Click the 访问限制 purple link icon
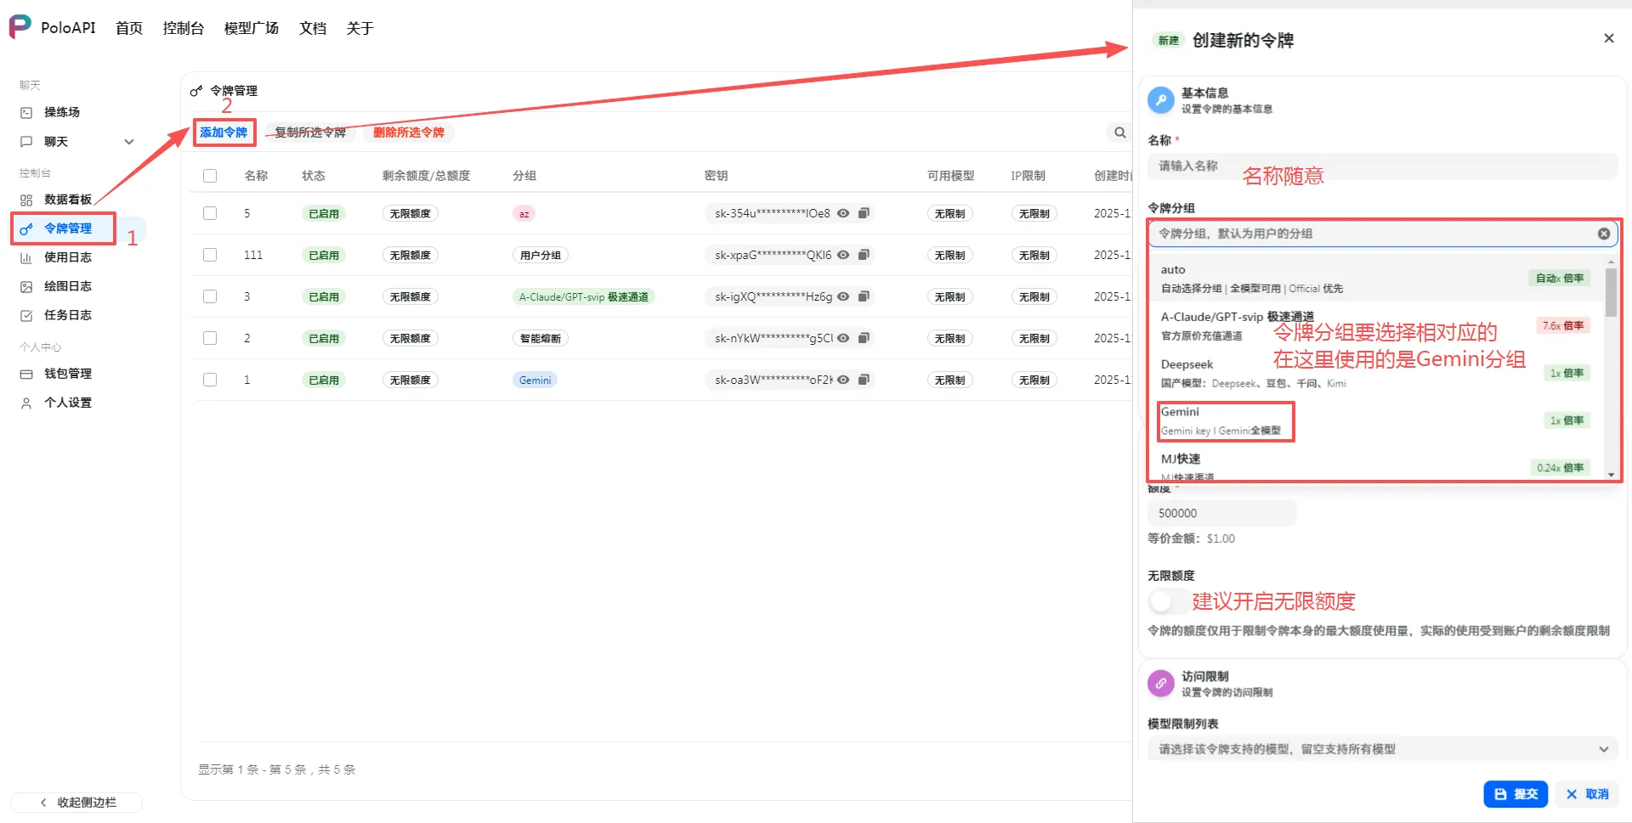1632x823 pixels. tap(1161, 684)
